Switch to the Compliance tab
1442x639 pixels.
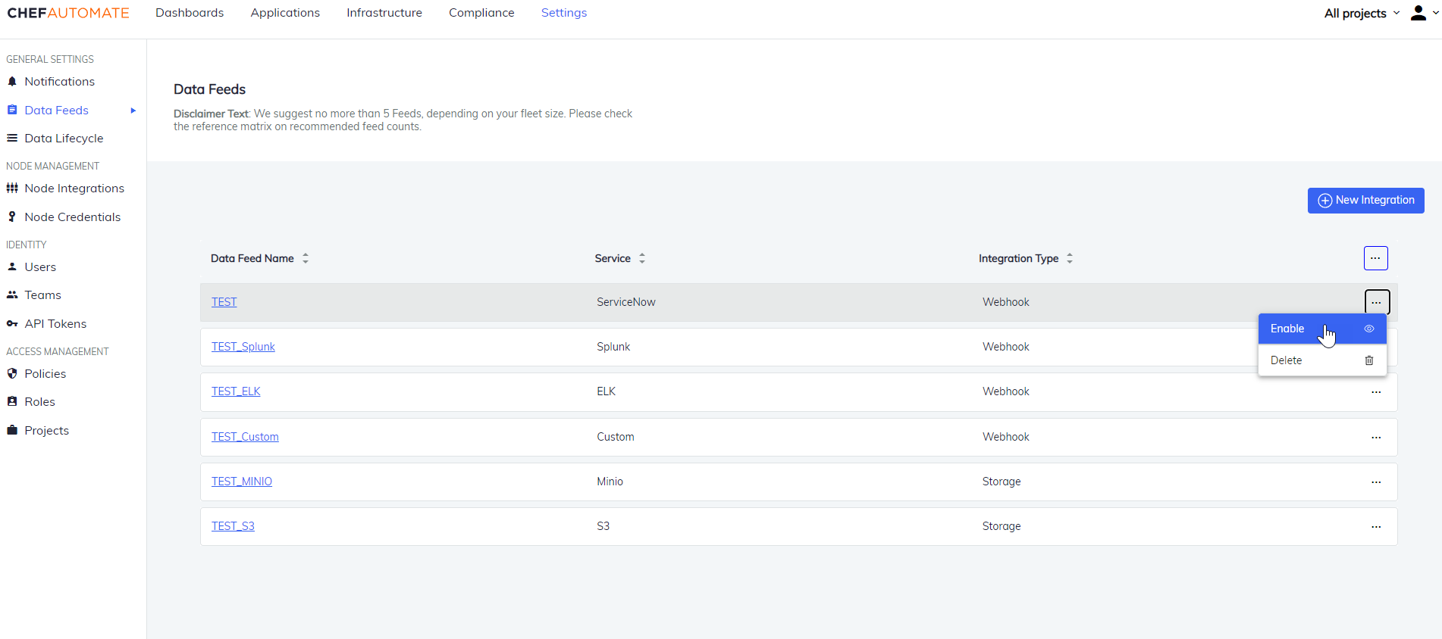coord(481,13)
